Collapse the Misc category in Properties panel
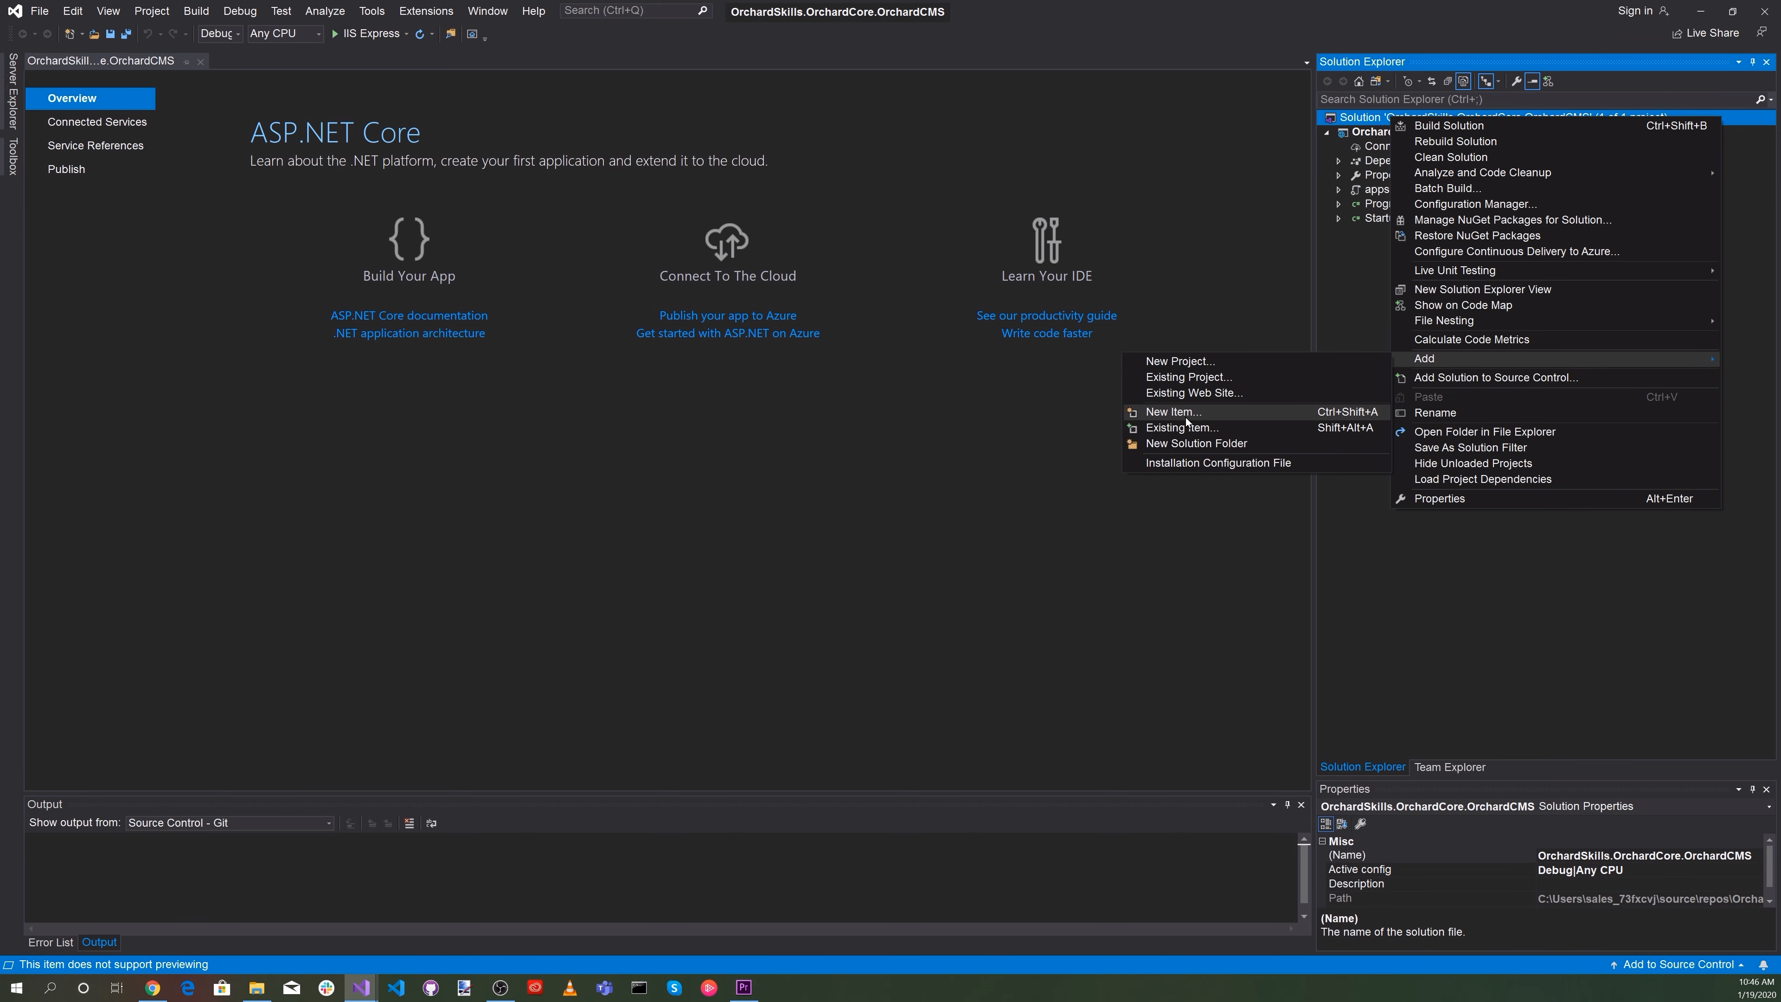 click(1323, 841)
